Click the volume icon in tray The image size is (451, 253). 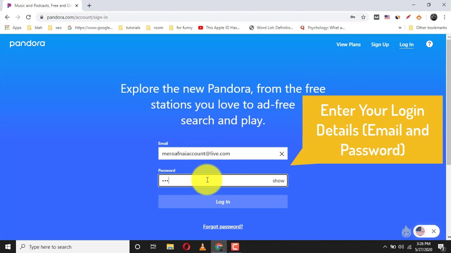pos(401,247)
